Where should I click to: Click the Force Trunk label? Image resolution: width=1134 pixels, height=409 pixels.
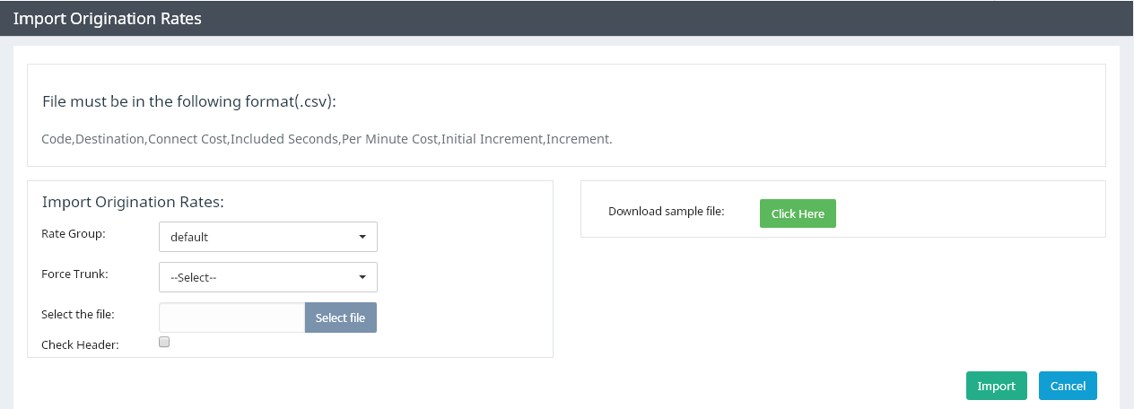point(74,274)
